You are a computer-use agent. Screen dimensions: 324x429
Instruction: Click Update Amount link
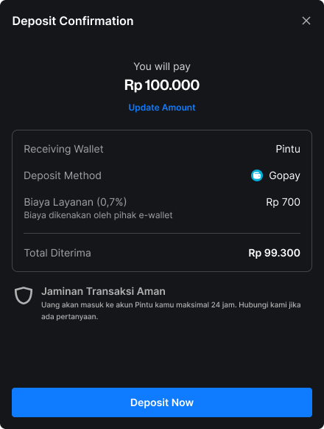click(x=162, y=108)
